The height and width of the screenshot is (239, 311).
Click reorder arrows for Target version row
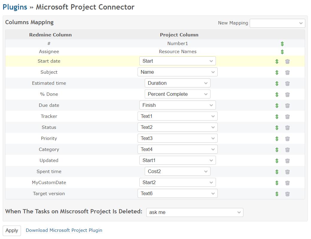pyautogui.click(x=277, y=194)
